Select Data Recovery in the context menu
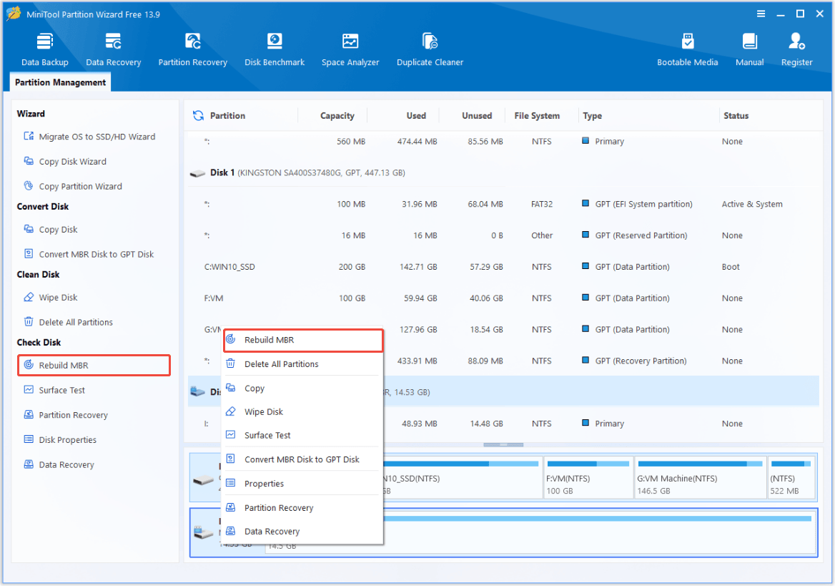Screen dimensions: 835x586 (x=302, y=531)
